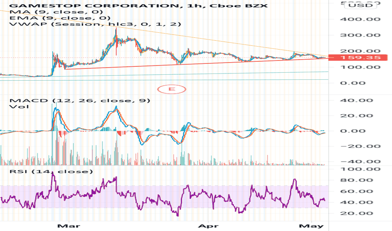Click the 400.00 price axis label
Screen dimensions: 392x231
point(360,19)
